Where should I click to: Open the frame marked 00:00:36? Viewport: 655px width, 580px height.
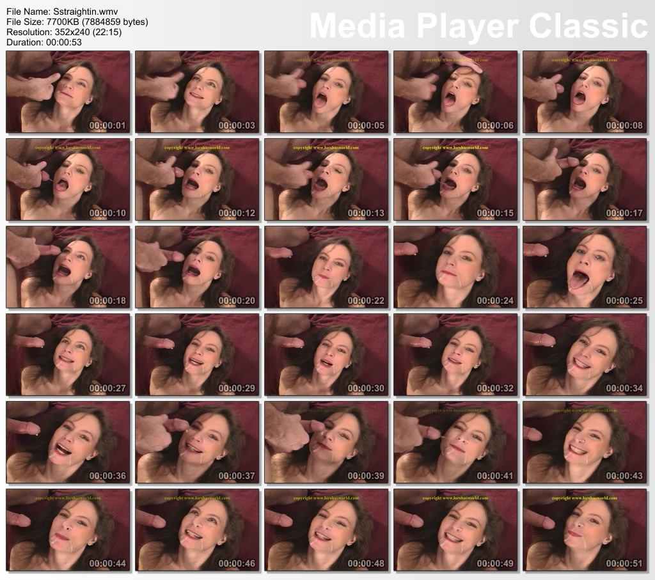[68, 442]
